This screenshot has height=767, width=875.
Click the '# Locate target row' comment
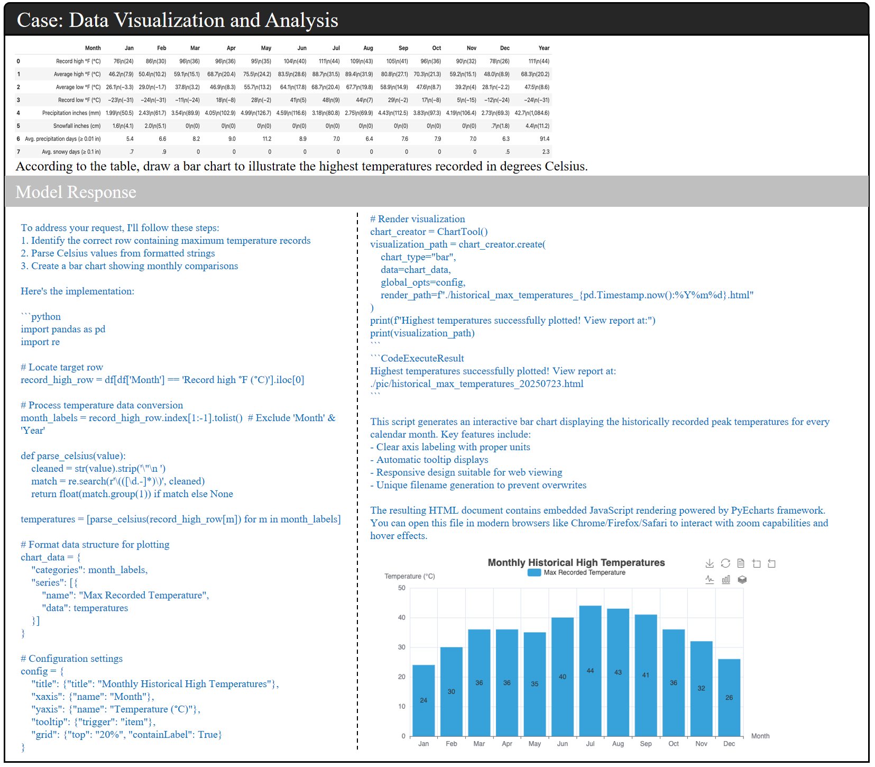coord(62,367)
